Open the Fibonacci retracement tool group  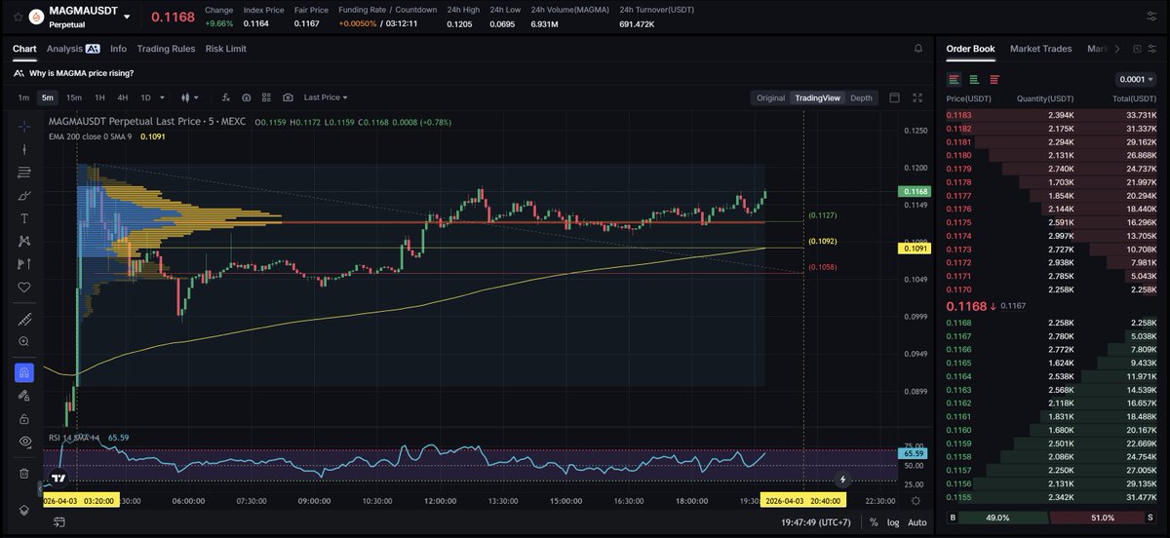[x=24, y=173]
